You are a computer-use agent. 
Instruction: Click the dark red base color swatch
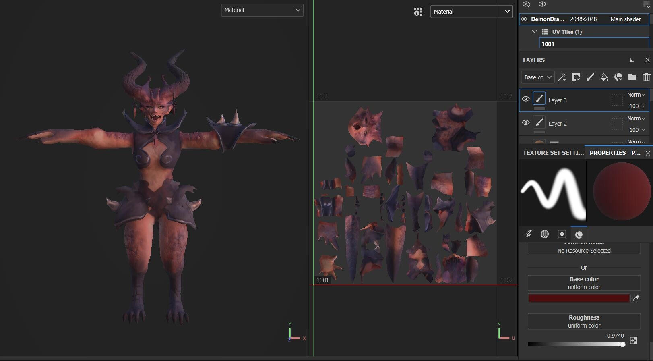point(579,298)
